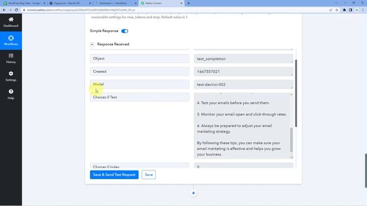Image resolution: width=367 pixels, height=206 pixels.
Task: Click scroll-down arrow of response text area
Action: pyautogui.click(x=291, y=154)
